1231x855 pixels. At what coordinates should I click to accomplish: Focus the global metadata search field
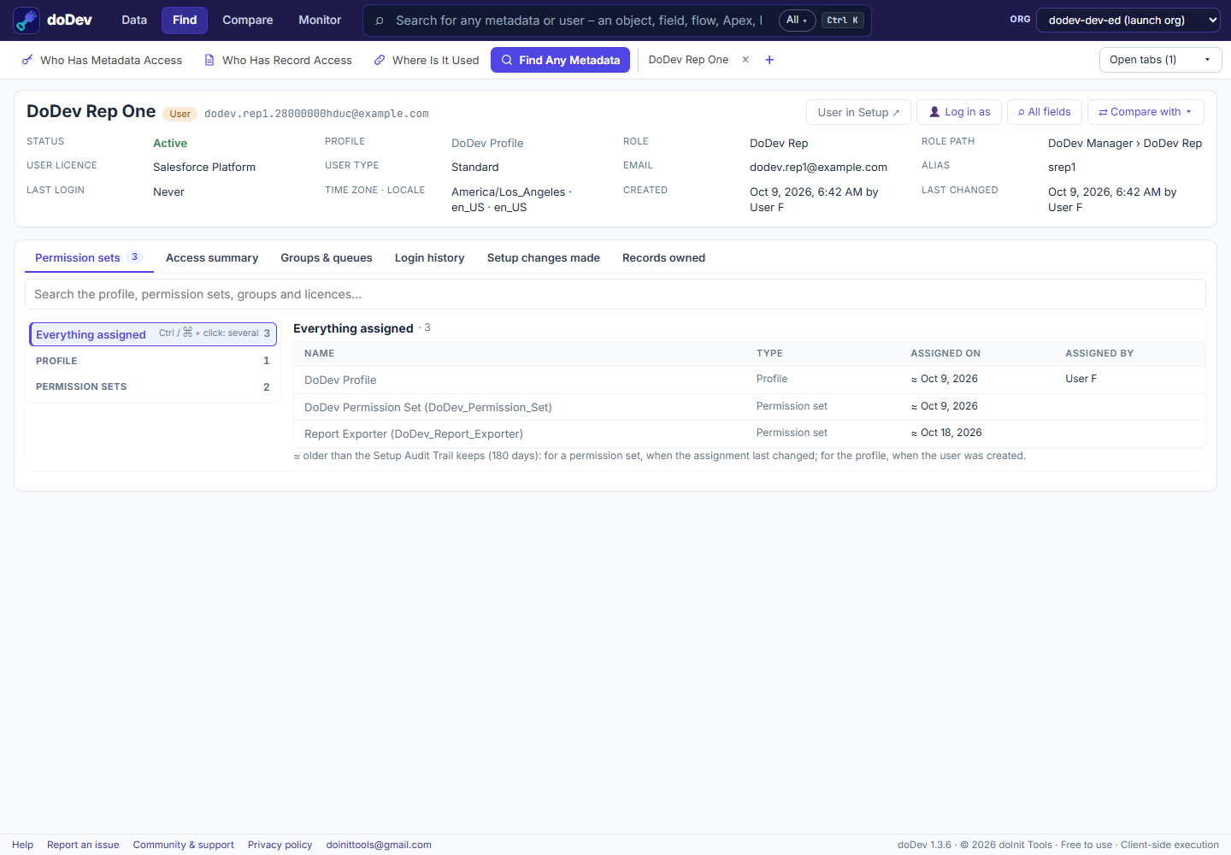point(579,21)
